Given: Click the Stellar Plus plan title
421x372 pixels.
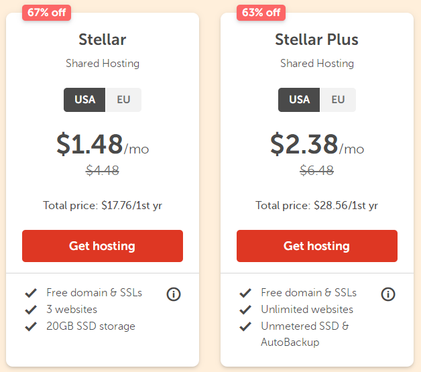Looking at the screenshot, I should [317, 40].
